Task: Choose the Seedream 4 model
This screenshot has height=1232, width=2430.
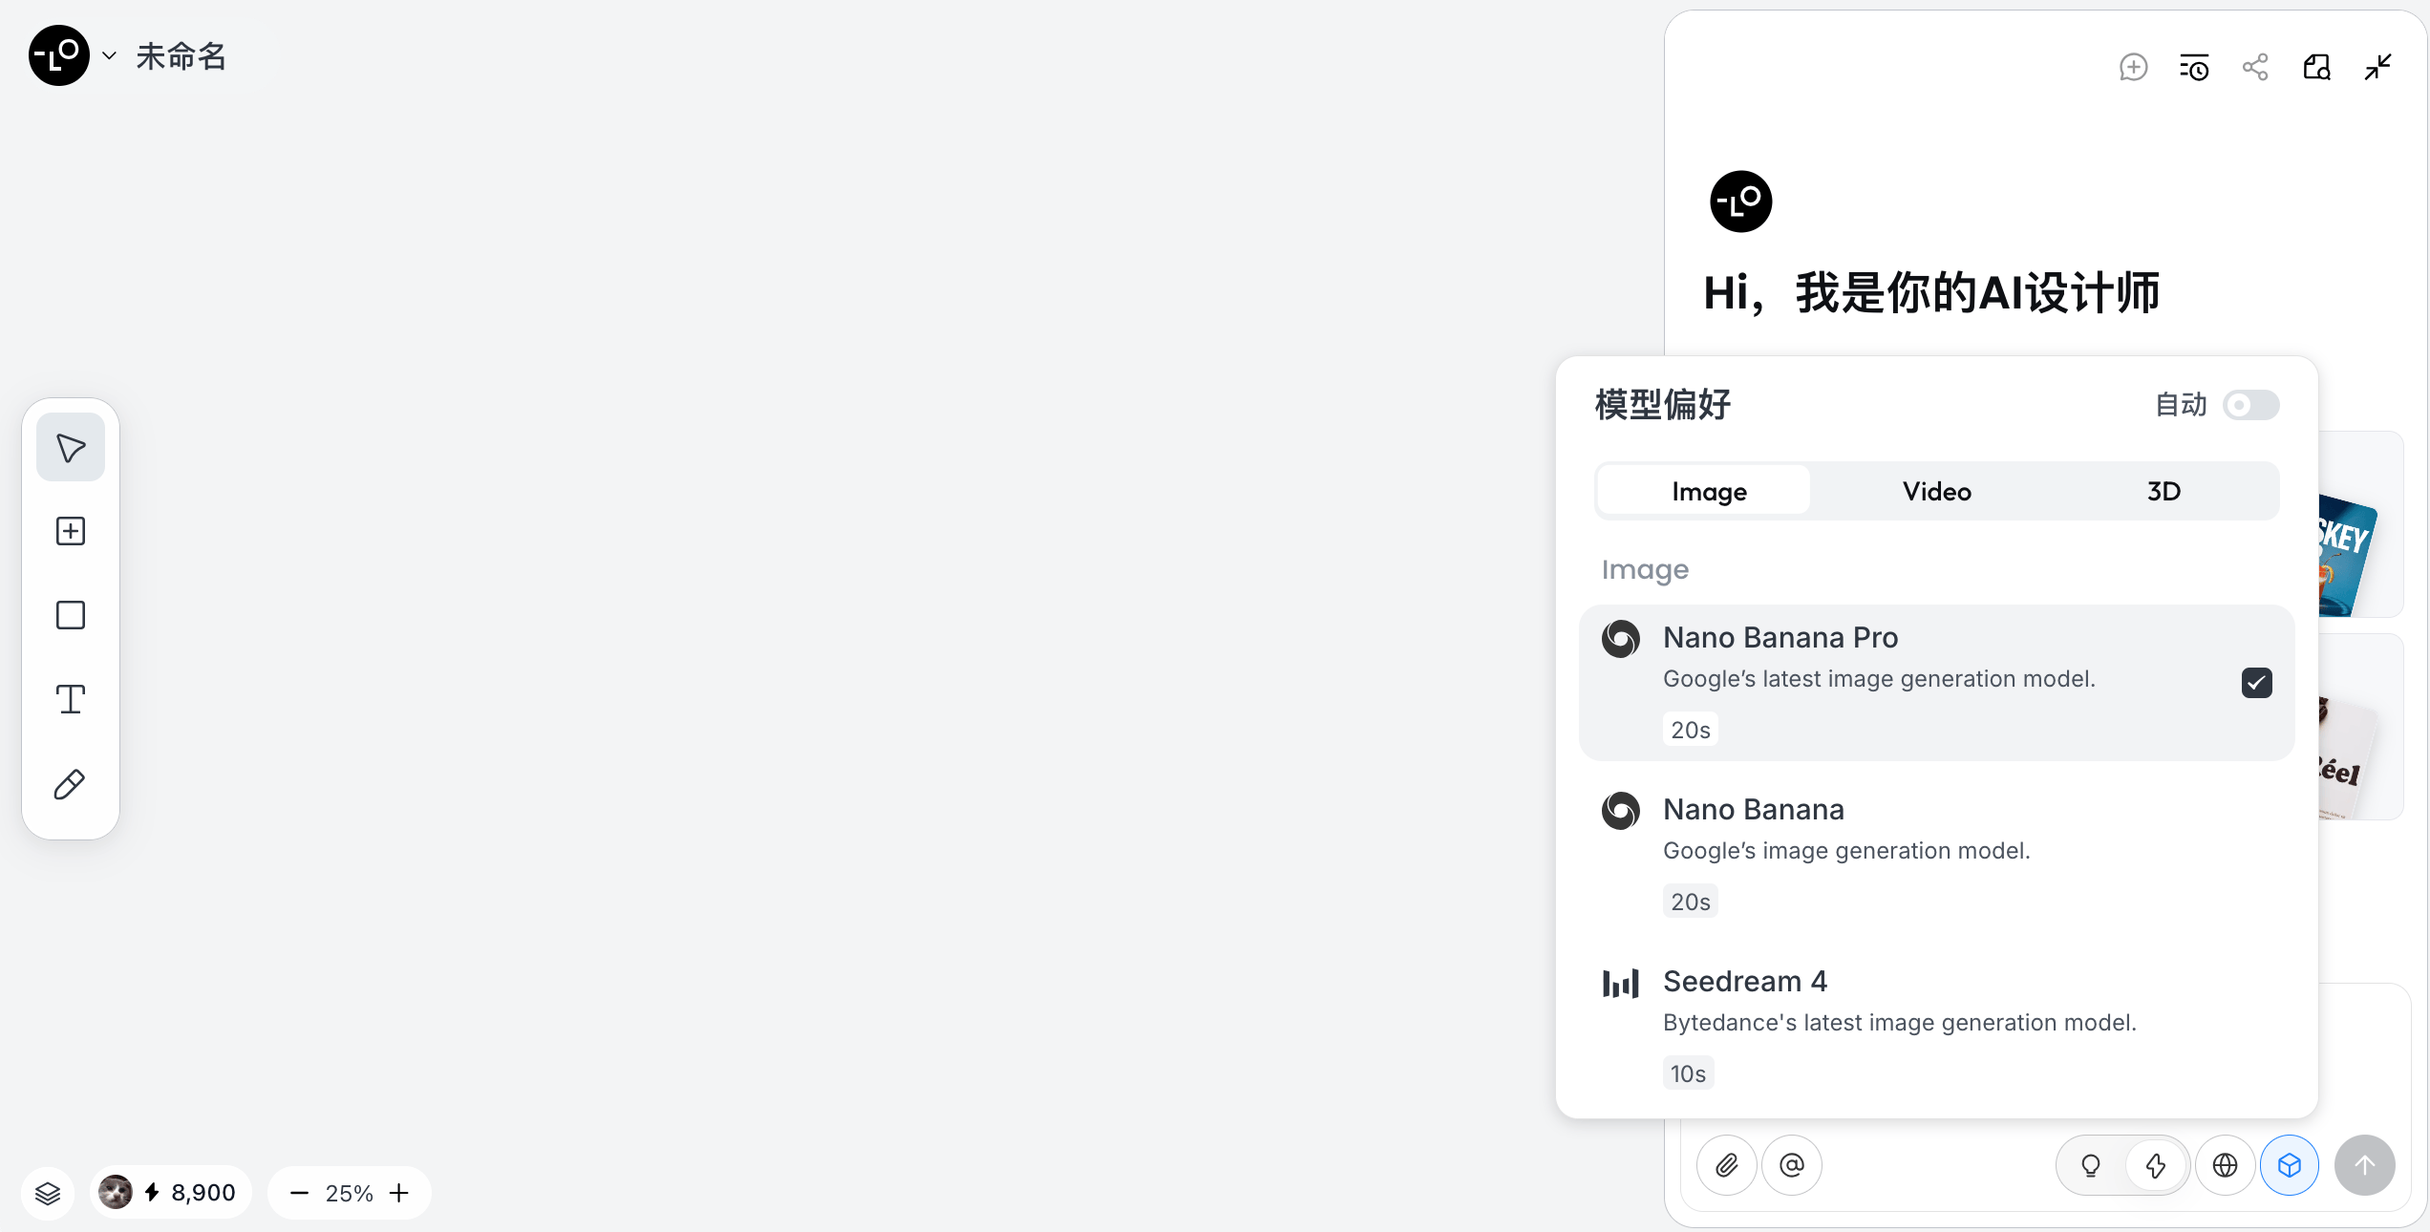Action: click(1937, 1026)
